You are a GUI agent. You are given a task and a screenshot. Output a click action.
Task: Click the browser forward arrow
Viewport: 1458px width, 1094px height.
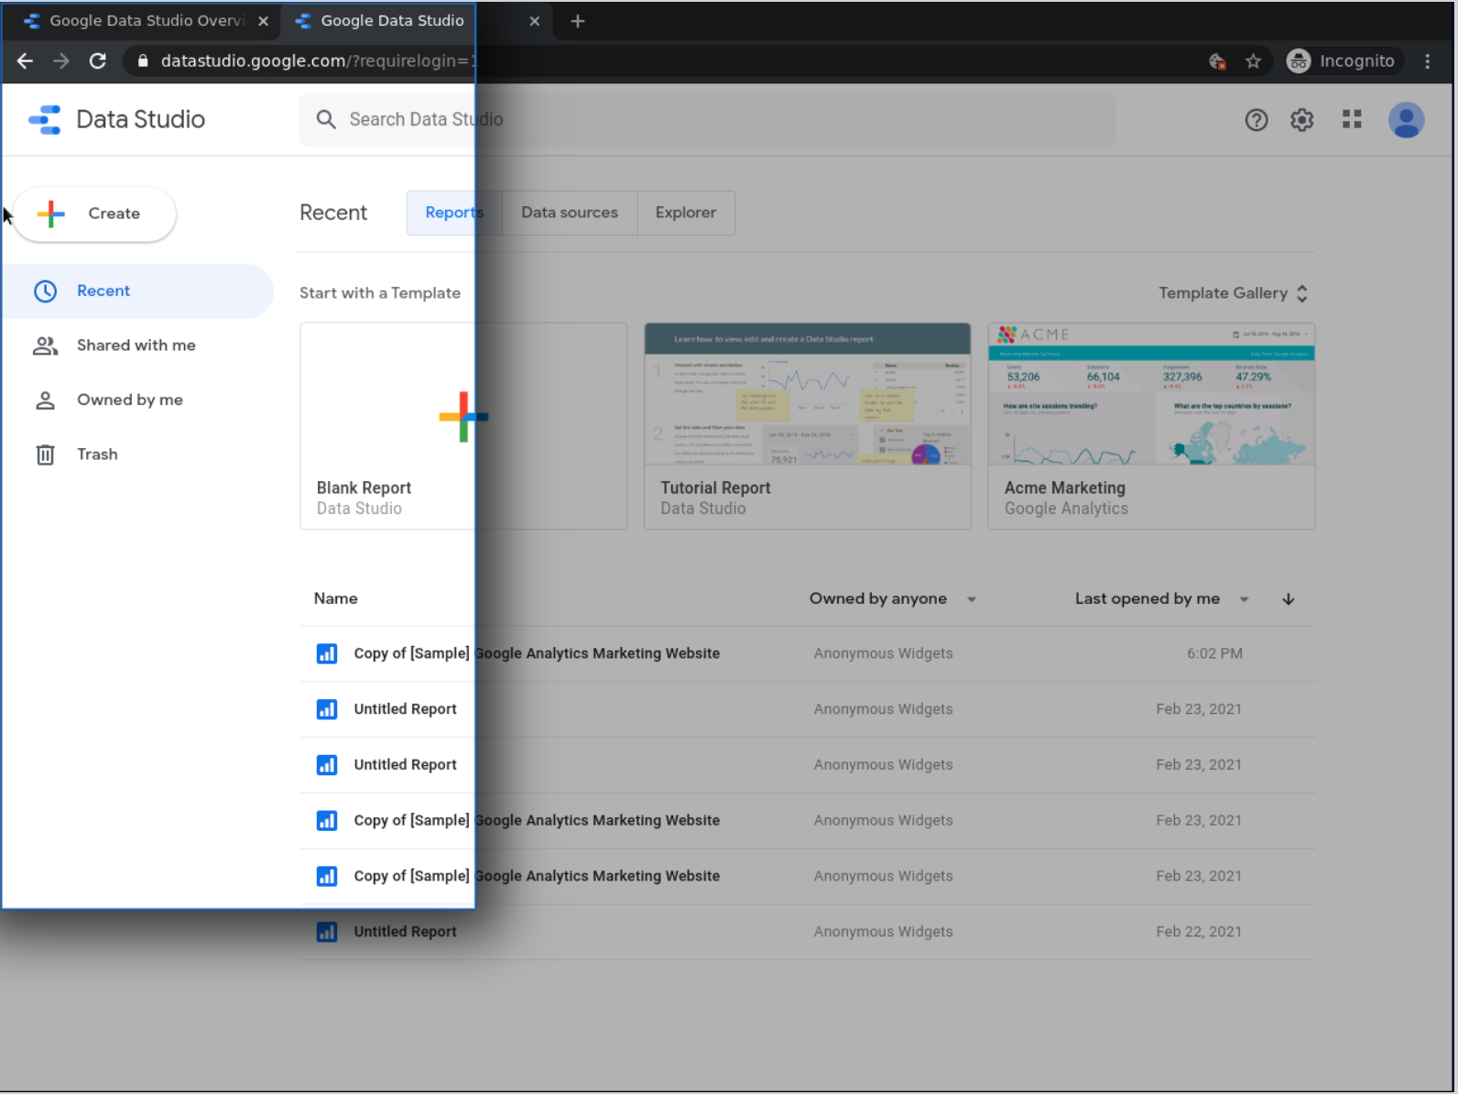pos(61,61)
